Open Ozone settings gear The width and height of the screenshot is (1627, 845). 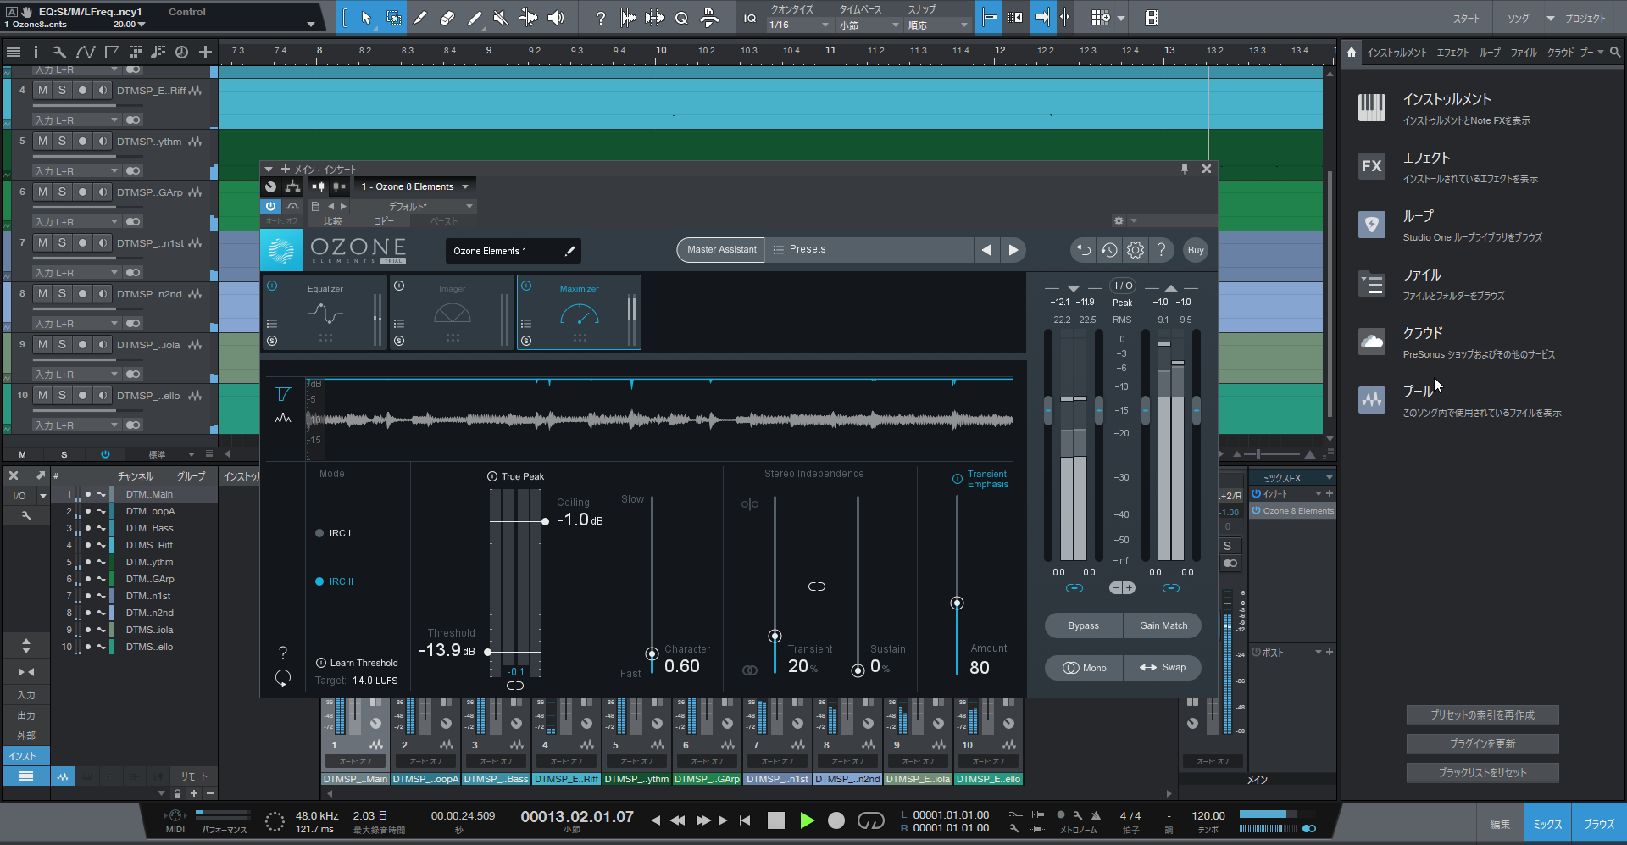1136,250
